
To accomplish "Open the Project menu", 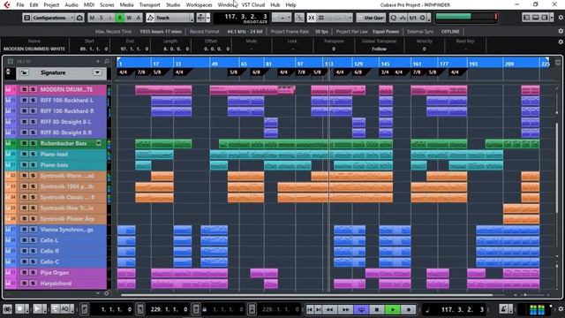I will click(51, 5).
